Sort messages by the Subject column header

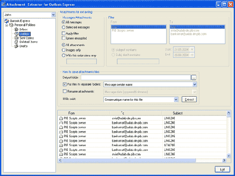(x=194, y=113)
